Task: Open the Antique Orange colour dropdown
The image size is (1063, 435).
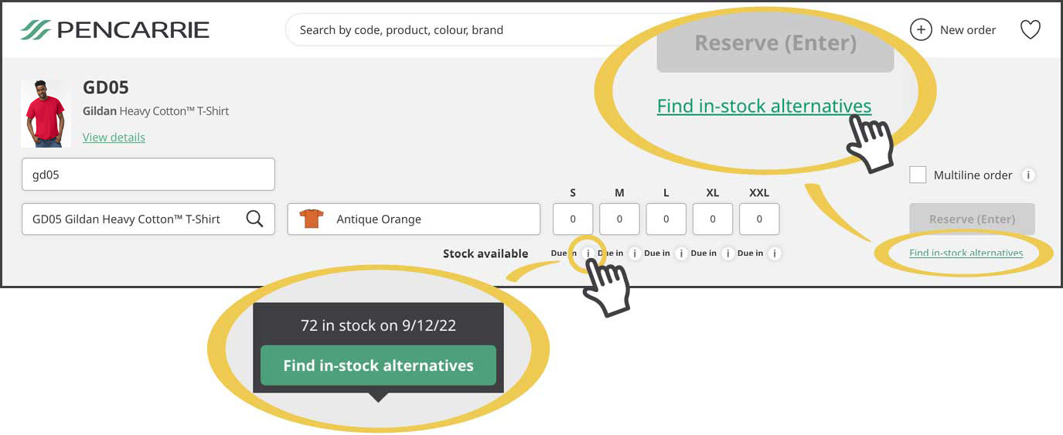Action: tap(414, 219)
